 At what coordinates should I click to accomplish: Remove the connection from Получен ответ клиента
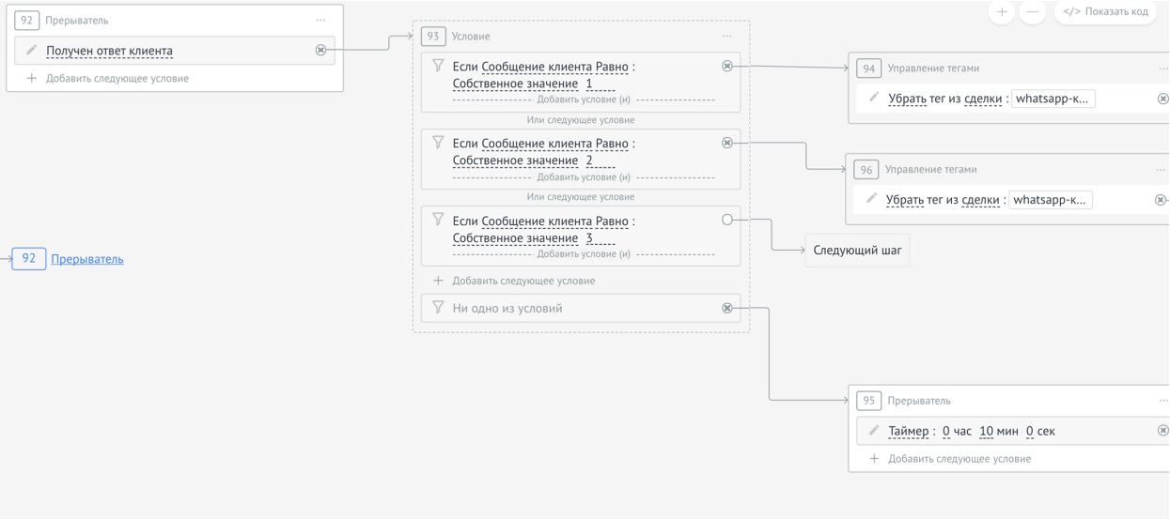320,51
